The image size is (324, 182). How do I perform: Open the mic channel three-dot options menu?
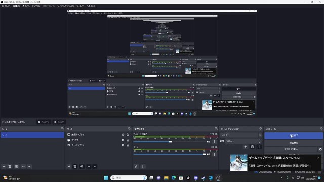point(214,154)
